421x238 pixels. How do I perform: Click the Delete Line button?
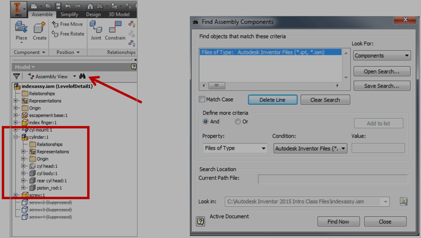click(x=272, y=100)
